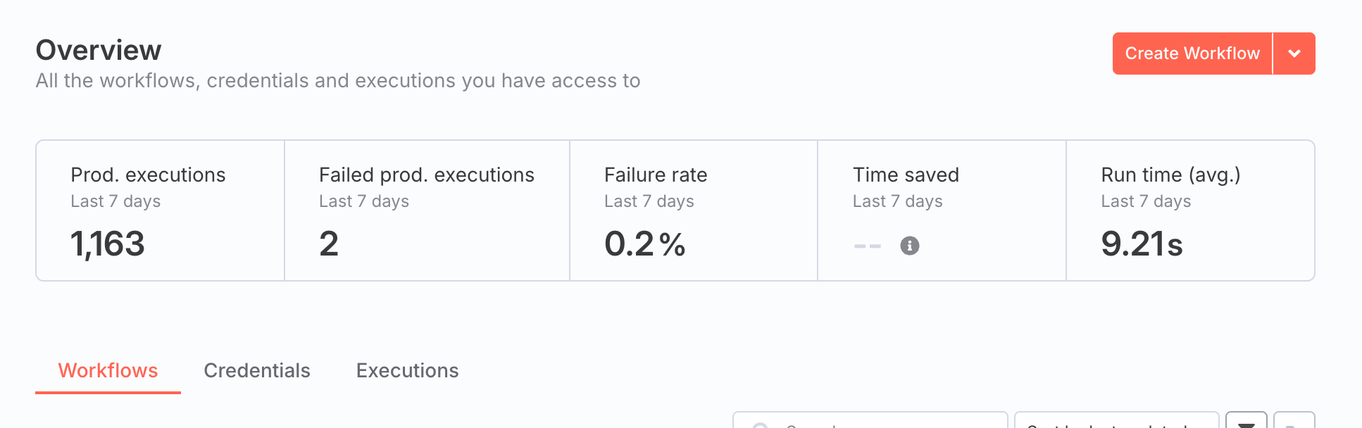Open the sort by last updated dropdown
This screenshot has height=428, width=1362.
click(x=1117, y=421)
